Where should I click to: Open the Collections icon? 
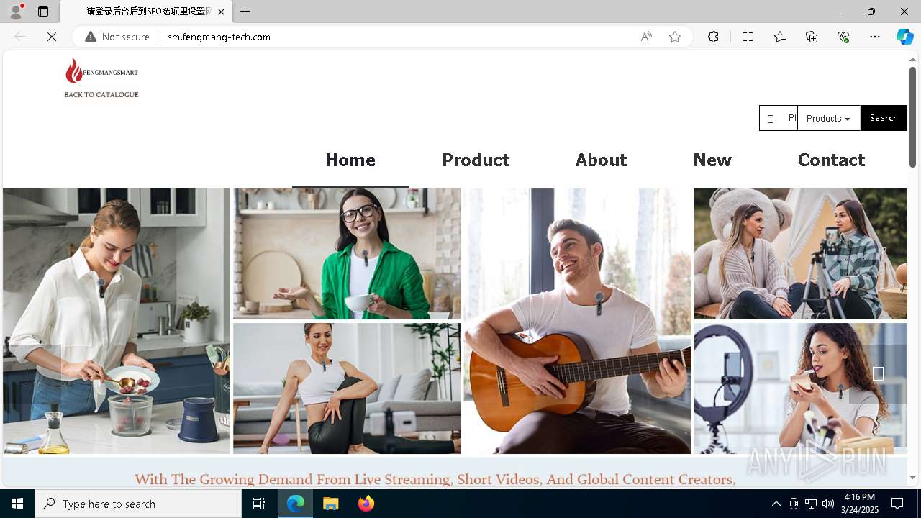point(812,37)
